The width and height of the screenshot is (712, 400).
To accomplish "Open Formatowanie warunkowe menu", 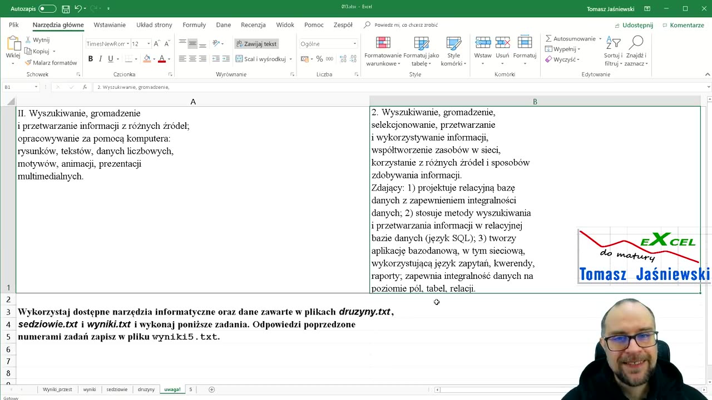I will tap(383, 52).
